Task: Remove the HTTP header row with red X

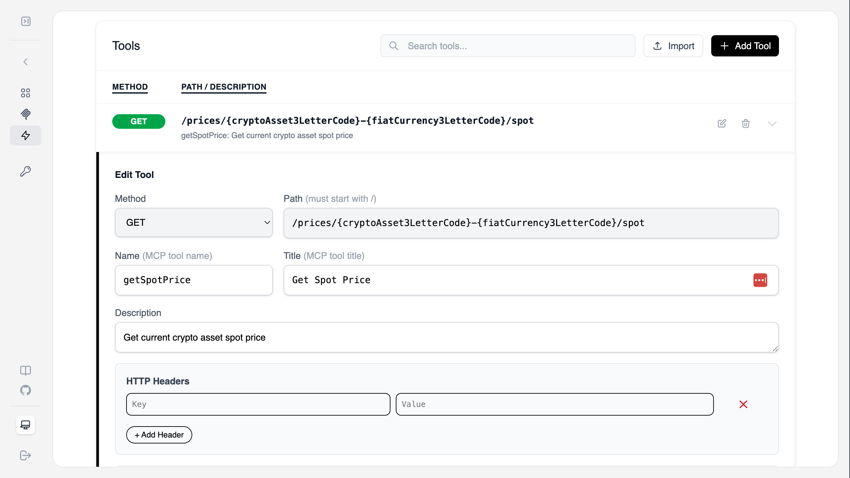Action: click(x=743, y=404)
